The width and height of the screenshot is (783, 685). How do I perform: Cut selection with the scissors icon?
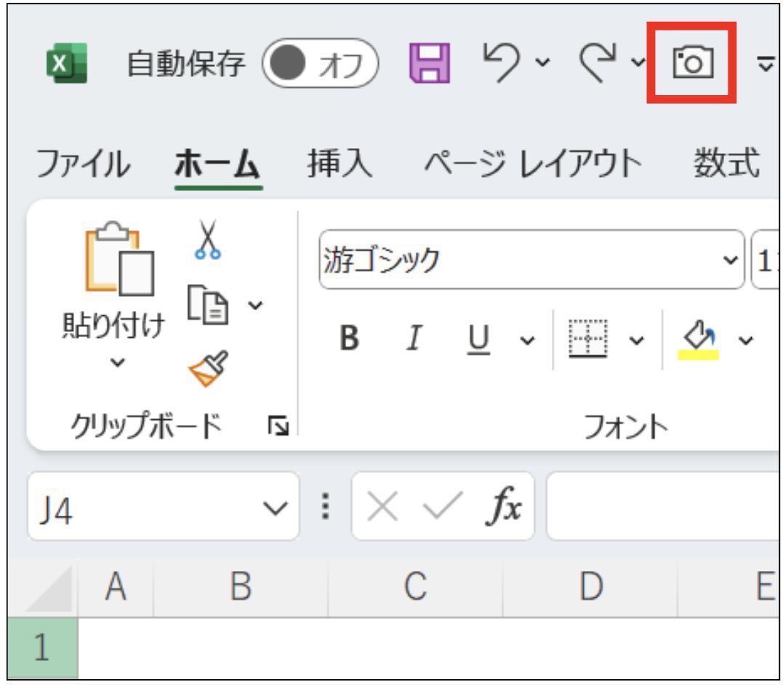click(x=208, y=240)
